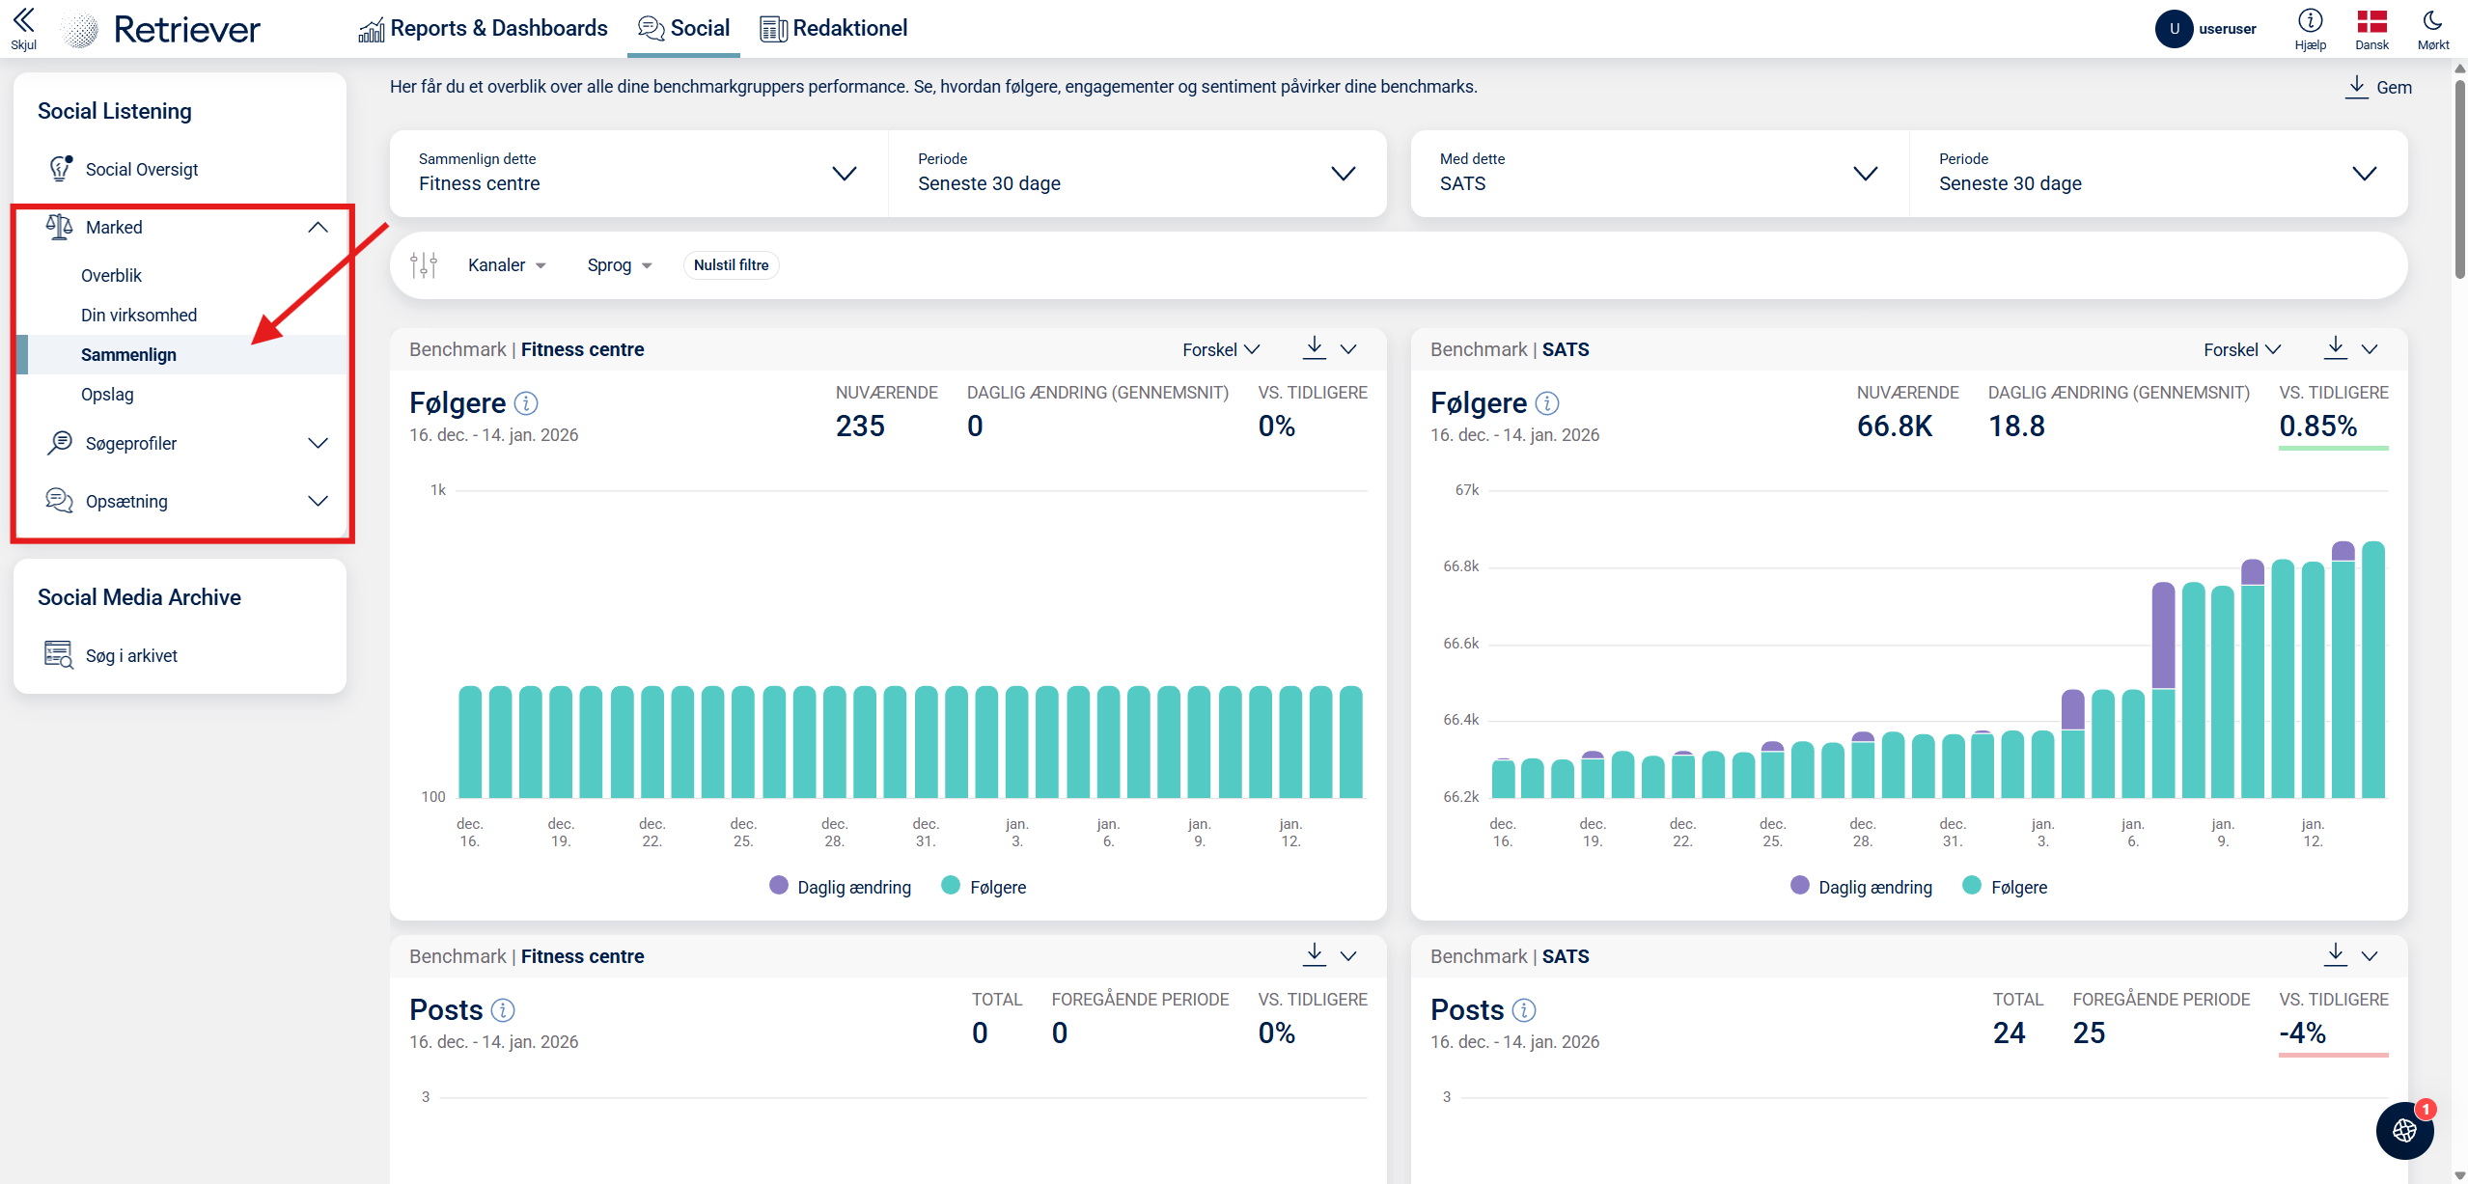
Task: Download the Fitness centre Følgere chart
Action: pyautogui.click(x=1314, y=348)
